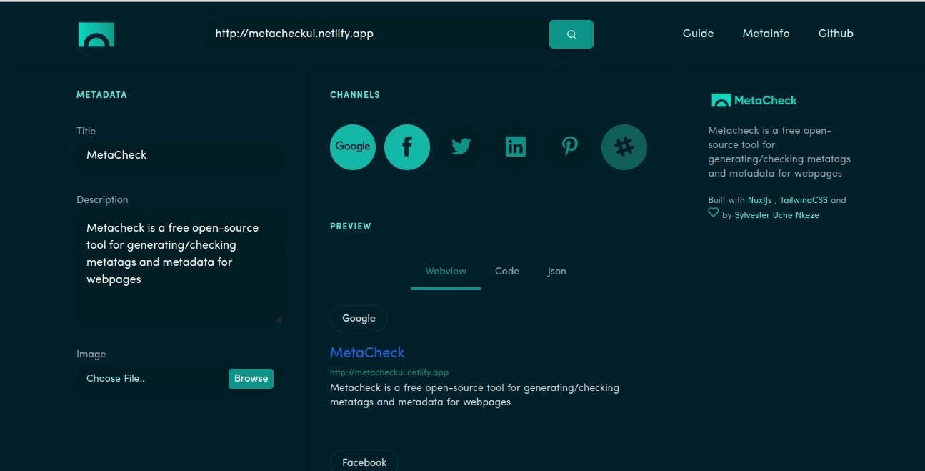Screen dimensions: 925x471
Task: Open the Github nav link
Action: coord(836,34)
